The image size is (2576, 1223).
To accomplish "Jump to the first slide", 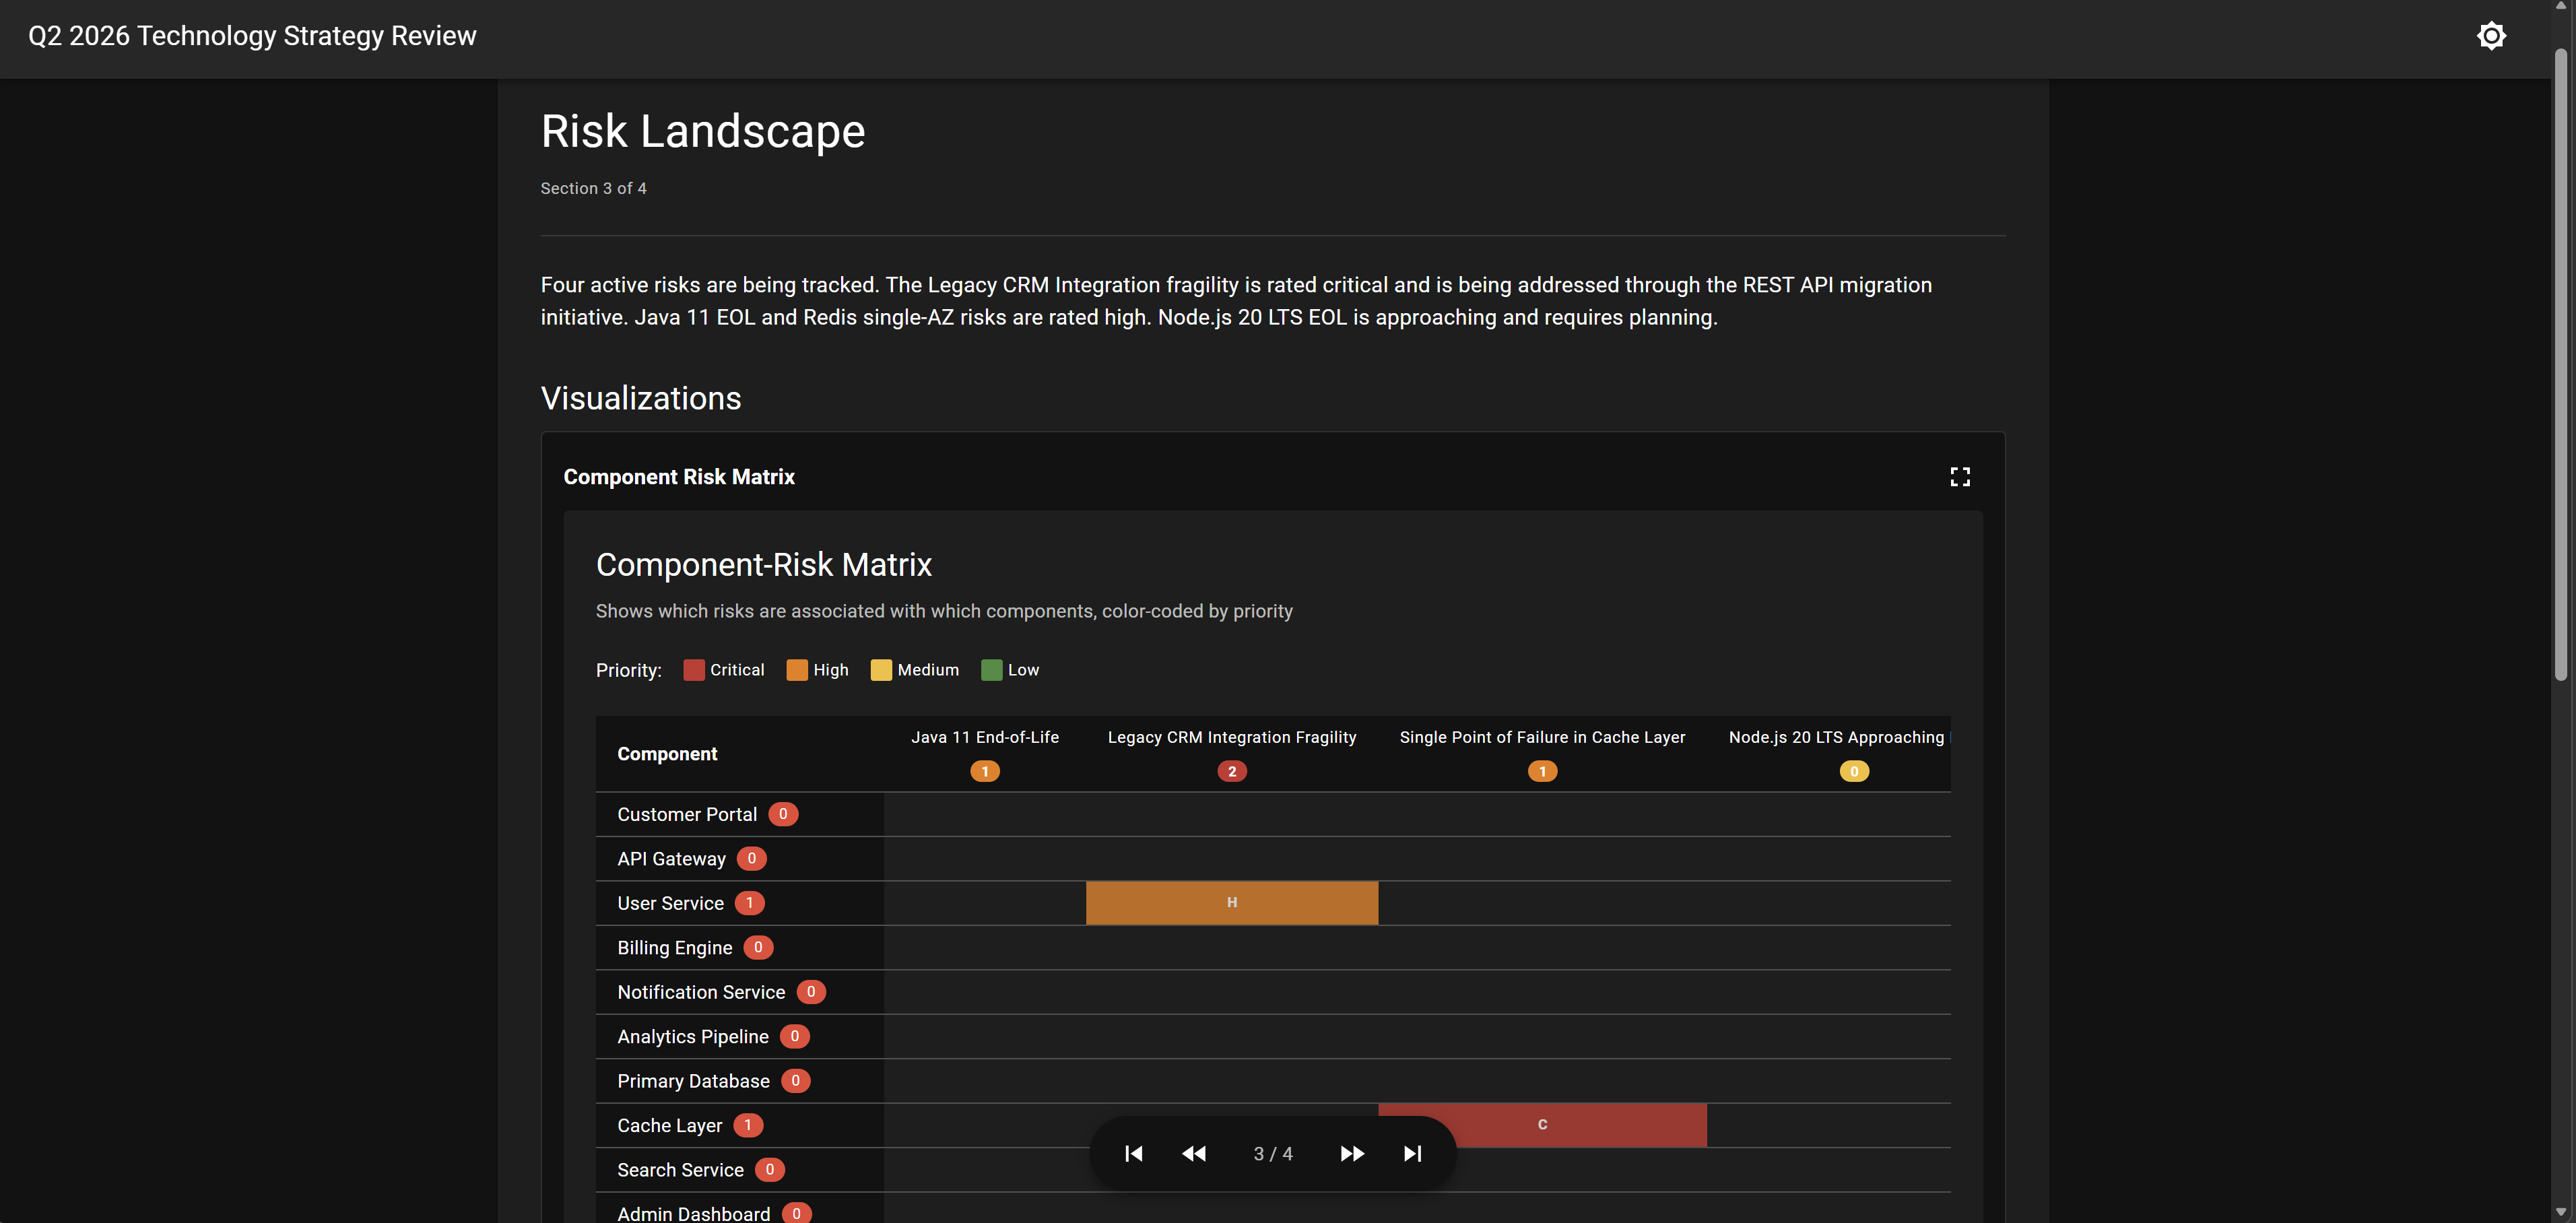I will tap(1134, 1153).
